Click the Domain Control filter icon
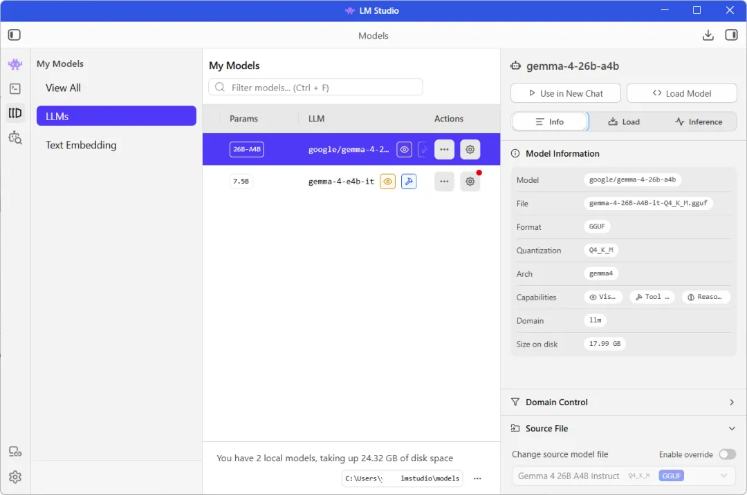The height and width of the screenshot is (495, 747). click(515, 402)
